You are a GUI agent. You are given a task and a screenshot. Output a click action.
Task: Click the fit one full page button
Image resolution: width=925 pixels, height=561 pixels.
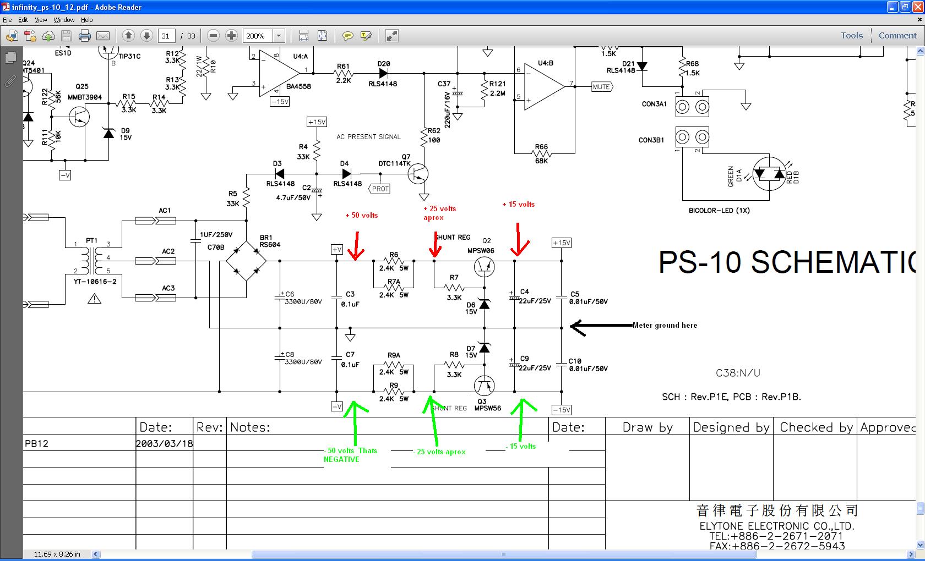(322, 36)
